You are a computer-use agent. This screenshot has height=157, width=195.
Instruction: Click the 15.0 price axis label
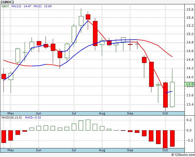pyautogui.click(x=190, y=34)
